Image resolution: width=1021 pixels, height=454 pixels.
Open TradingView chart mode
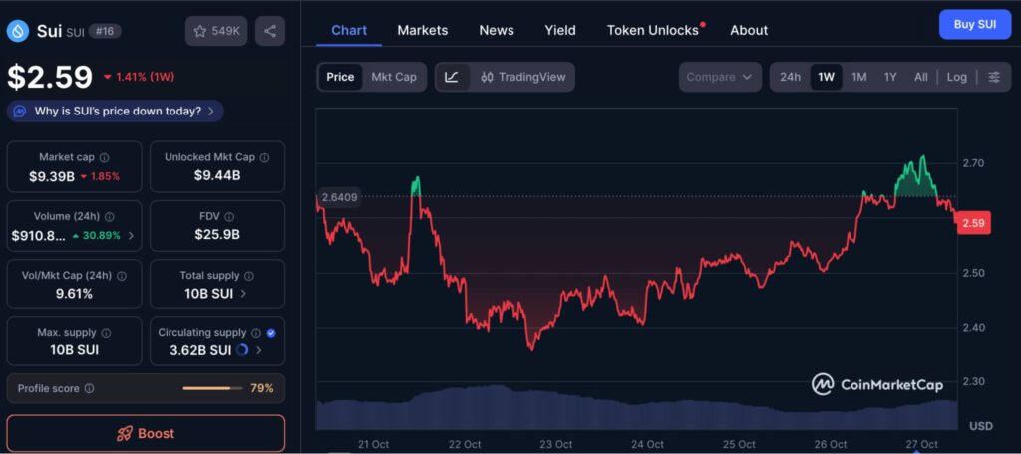[x=522, y=77]
